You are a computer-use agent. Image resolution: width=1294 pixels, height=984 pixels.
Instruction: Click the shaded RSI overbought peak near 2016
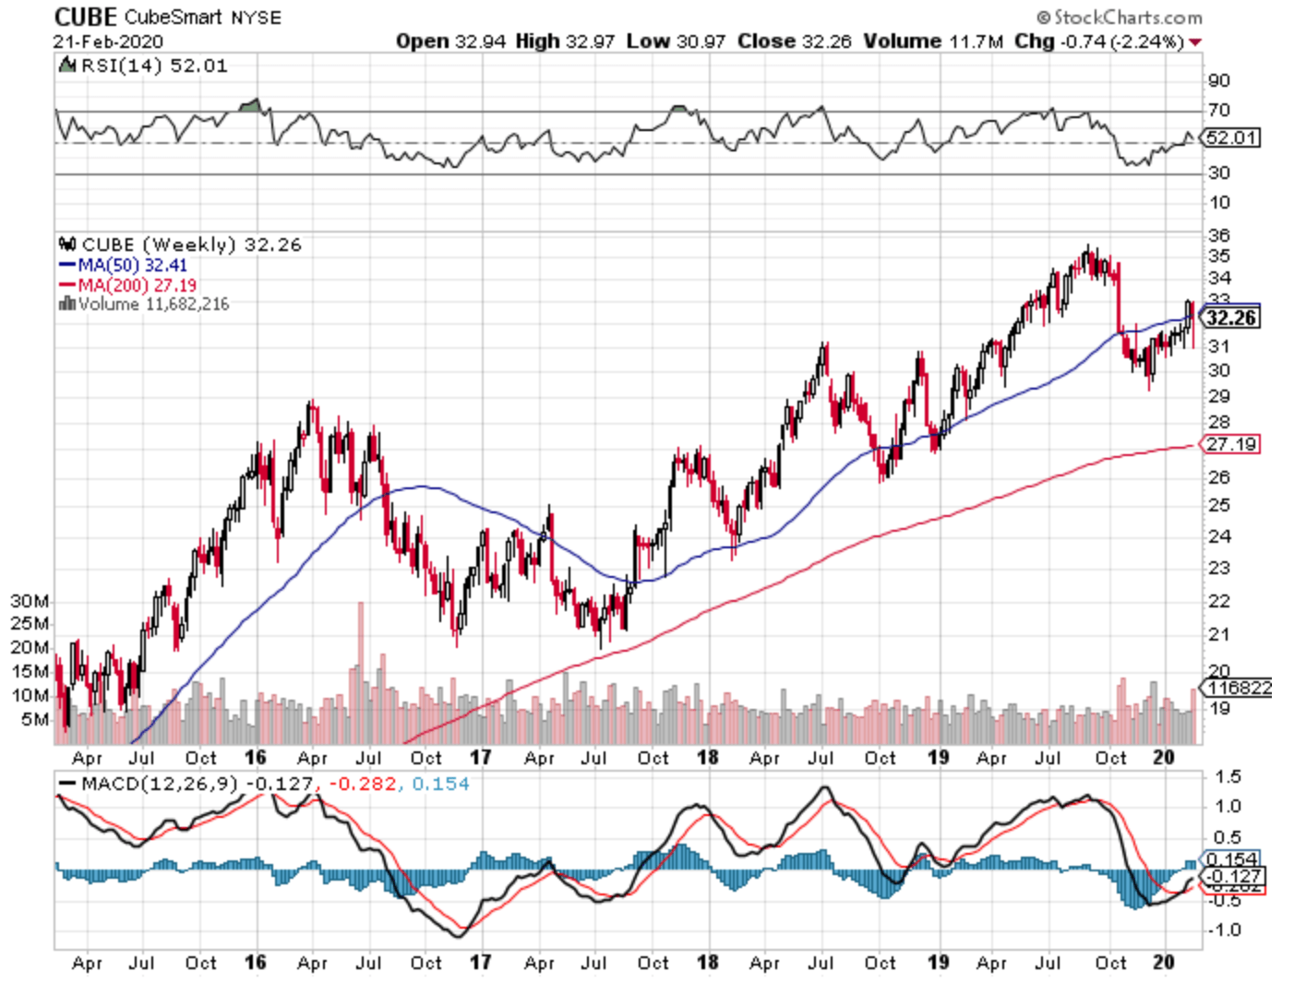tap(250, 104)
